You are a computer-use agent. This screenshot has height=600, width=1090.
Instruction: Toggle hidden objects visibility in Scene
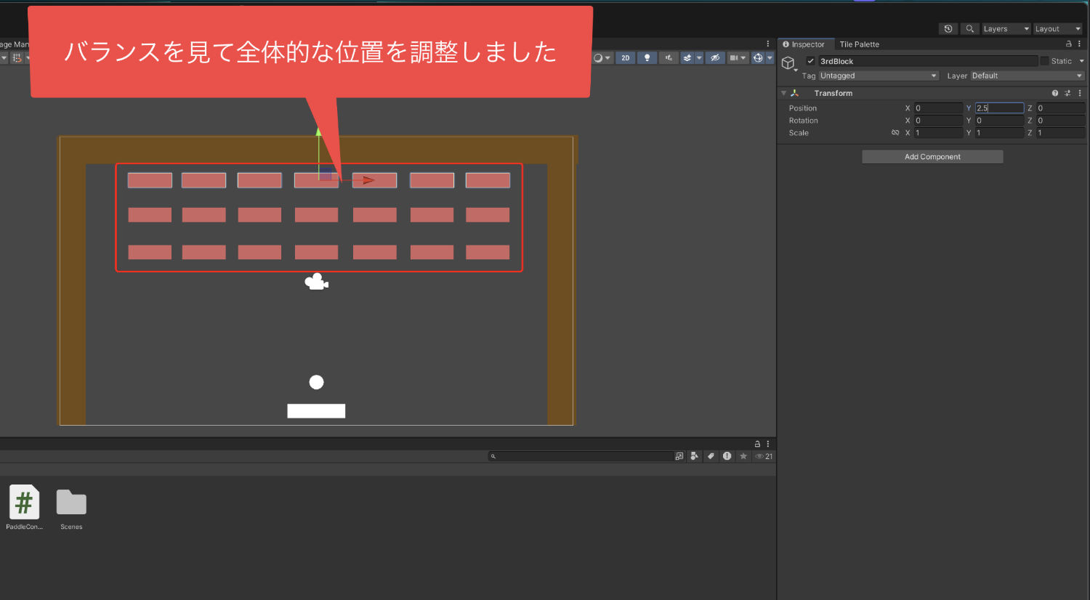[715, 58]
